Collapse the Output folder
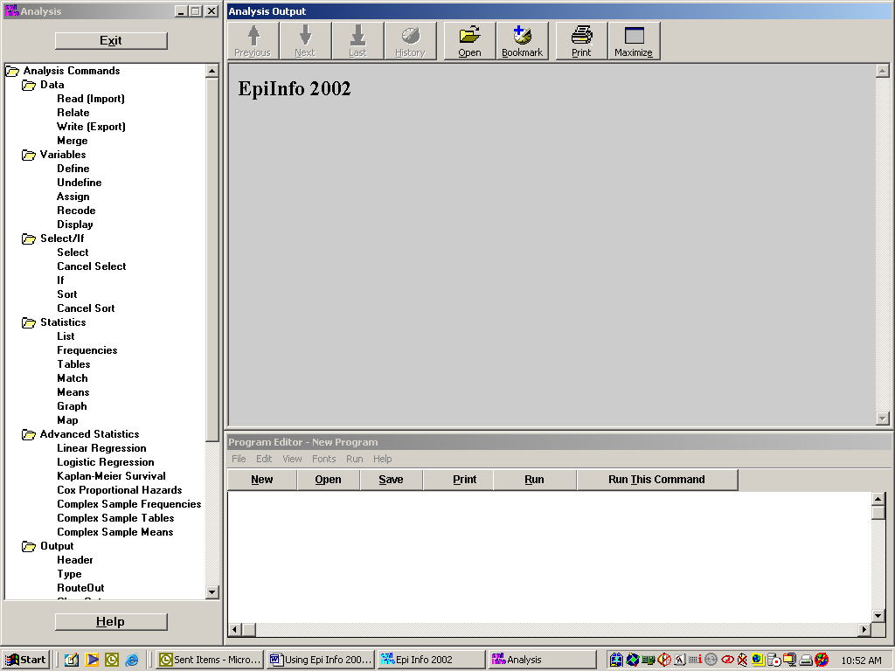The width and height of the screenshot is (895, 671). click(x=29, y=546)
